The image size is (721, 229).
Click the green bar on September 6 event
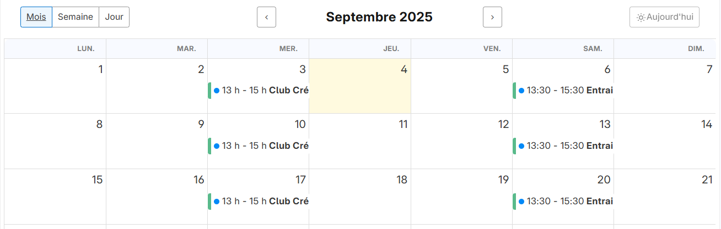click(x=514, y=91)
